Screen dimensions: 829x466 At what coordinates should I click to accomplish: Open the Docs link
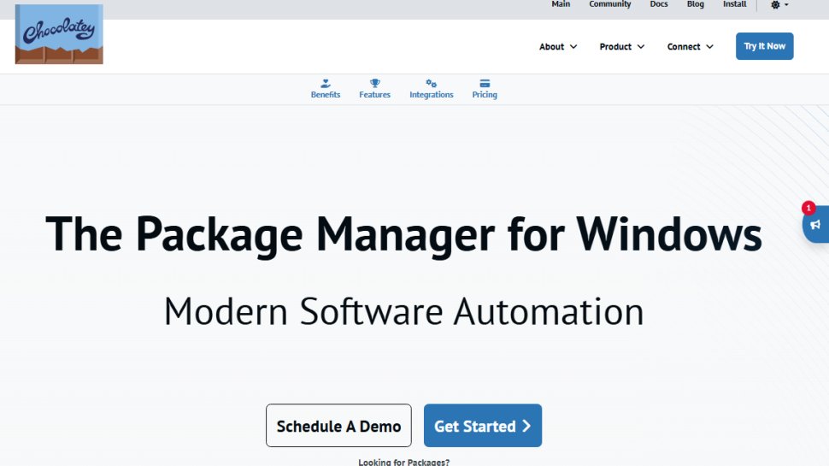[x=659, y=4]
